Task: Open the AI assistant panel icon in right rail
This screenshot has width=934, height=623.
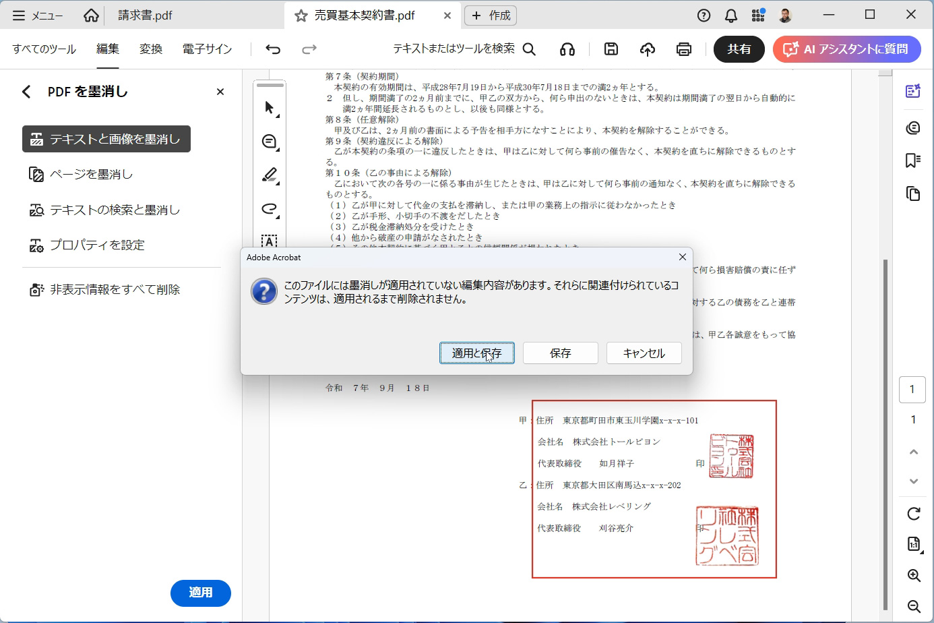Action: click(x=913, y=91)
